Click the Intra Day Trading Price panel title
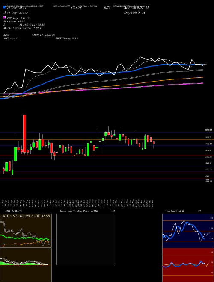The image size is (214, 282). point(87,211)
